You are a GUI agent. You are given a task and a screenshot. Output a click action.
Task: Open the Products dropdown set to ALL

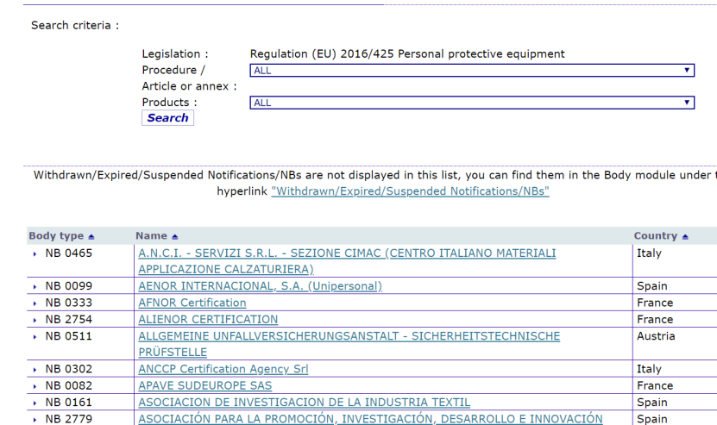pos(472,103)
